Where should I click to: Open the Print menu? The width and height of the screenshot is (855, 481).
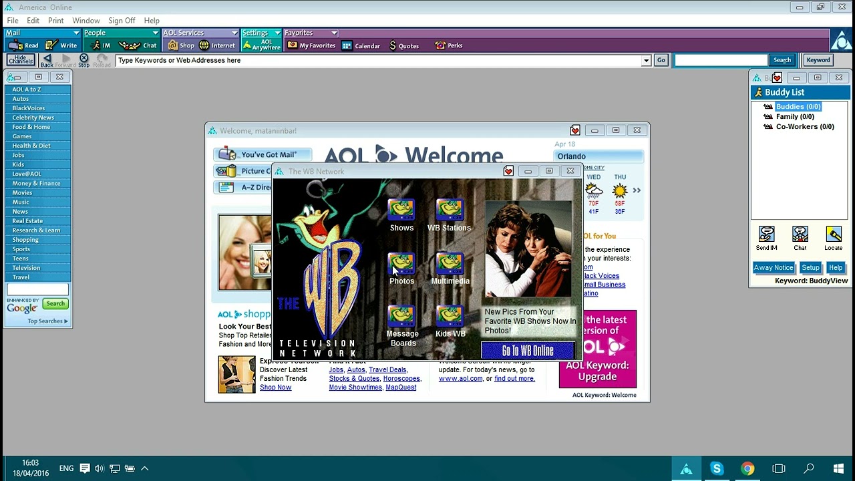56,21
